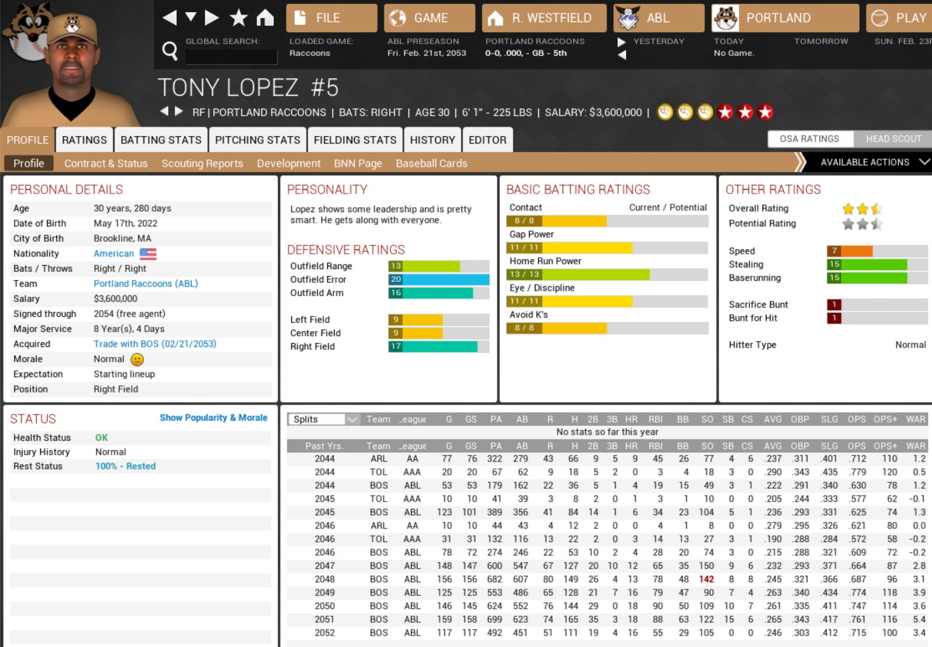Switch ratings to Head Scout
Viewport: 932px width, 647px height.
click(893, 139)
